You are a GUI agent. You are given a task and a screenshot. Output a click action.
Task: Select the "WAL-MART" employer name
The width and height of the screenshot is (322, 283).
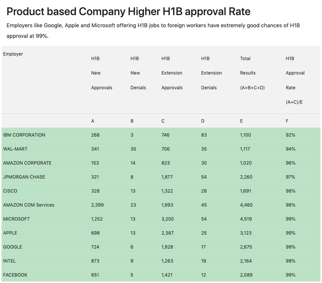[15, 149]
